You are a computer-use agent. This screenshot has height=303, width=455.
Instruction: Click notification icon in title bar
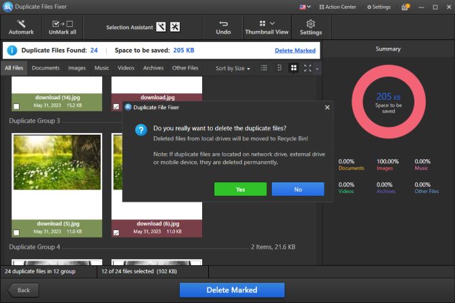tap(405, 7)
